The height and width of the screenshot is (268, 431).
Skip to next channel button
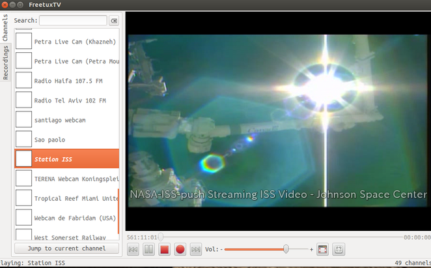[x=196, y=250]
